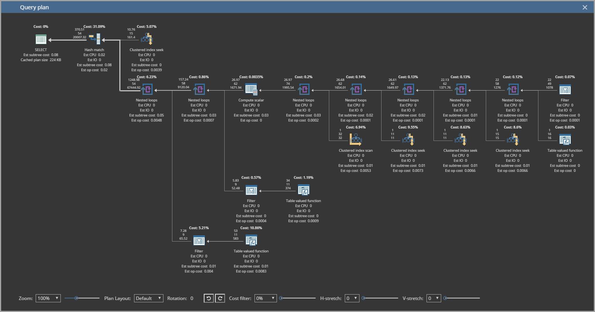Open the Cost filter dropdown
The image size is (595, 312).
[265, 298]
